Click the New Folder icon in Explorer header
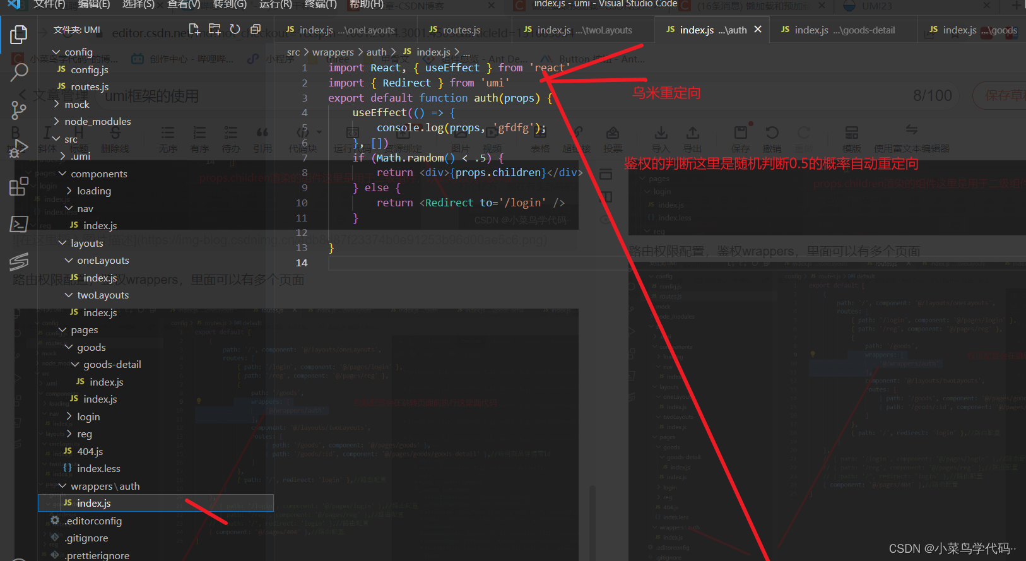The width and height of the screenshot is (1026, 561). 215,30
